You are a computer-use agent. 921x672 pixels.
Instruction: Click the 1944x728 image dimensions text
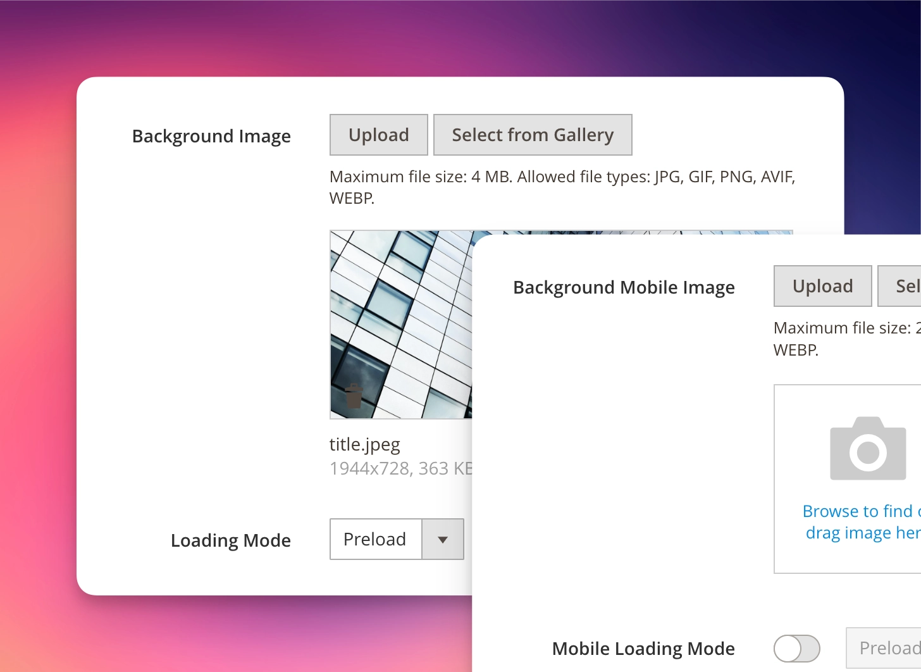click(x=370, y=468)
